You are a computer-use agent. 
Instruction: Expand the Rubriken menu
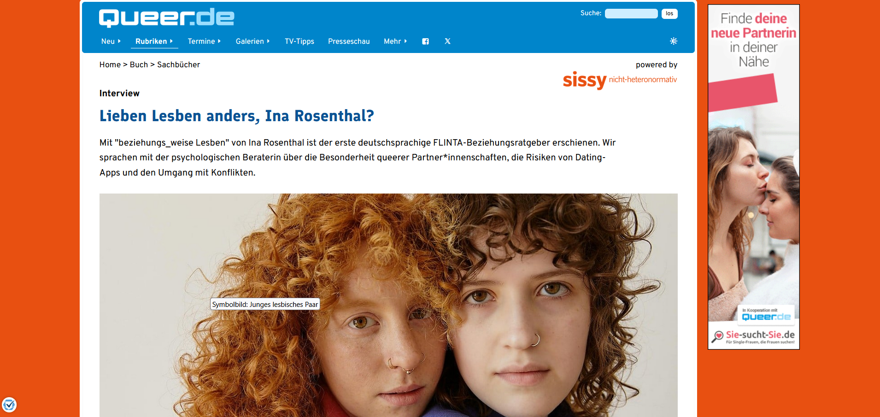pyautogui.click(x=154, y=41)
